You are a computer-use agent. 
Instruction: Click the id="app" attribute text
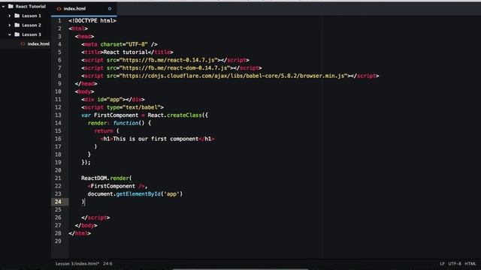(x=110, y=100)
